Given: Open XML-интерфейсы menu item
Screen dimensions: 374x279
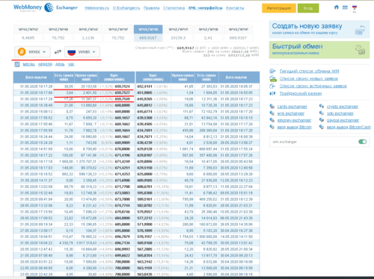Looking at the screenshot, I should point(205,8).
